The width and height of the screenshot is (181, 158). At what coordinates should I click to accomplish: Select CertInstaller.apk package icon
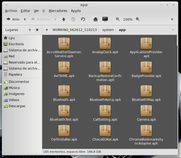click(64, 131)
